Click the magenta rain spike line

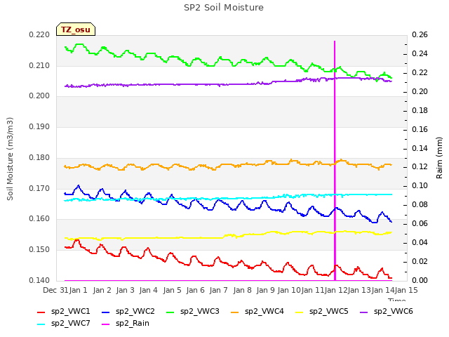pyautogui.click(x=335, y=161)
